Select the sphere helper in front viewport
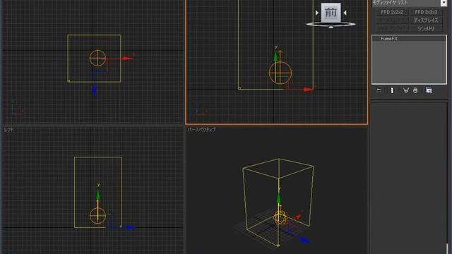The image size is (452, 254). tap(280, 73)
